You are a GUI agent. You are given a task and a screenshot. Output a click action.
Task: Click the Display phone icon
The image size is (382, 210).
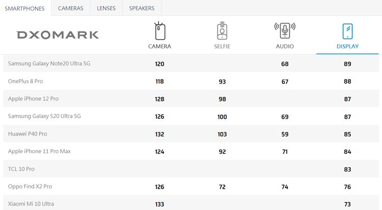click(x=347, y=31)
